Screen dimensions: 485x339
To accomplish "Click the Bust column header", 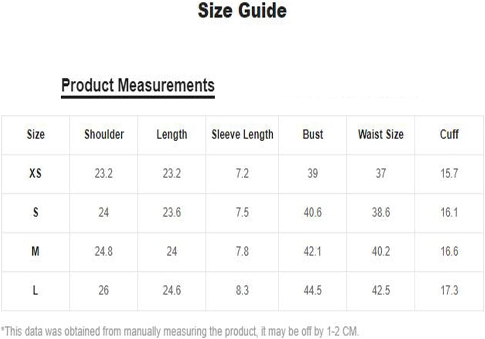I will pos(313,134).
